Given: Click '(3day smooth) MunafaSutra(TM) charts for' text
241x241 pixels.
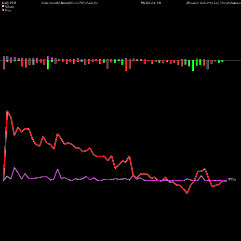Looking at the screenshot, I should click(x=69, y=3).
